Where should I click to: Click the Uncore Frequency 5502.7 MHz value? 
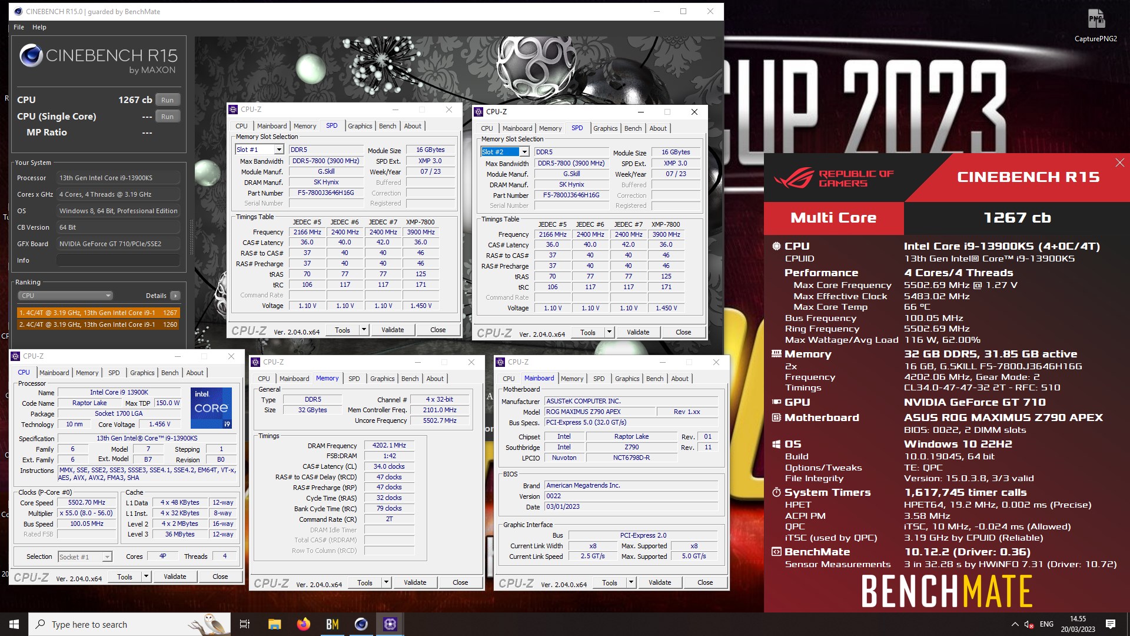(440, 420)
